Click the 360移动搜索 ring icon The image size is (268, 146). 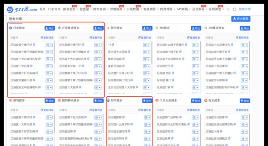(206, 28)
